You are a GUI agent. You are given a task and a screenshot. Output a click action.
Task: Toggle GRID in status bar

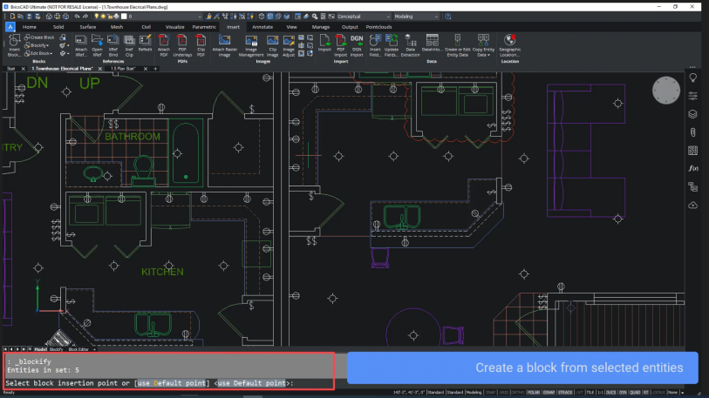tap(504, 393)
